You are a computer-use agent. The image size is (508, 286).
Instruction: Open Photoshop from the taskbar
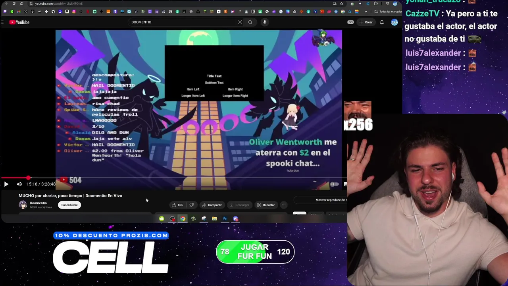click(225, 218)
